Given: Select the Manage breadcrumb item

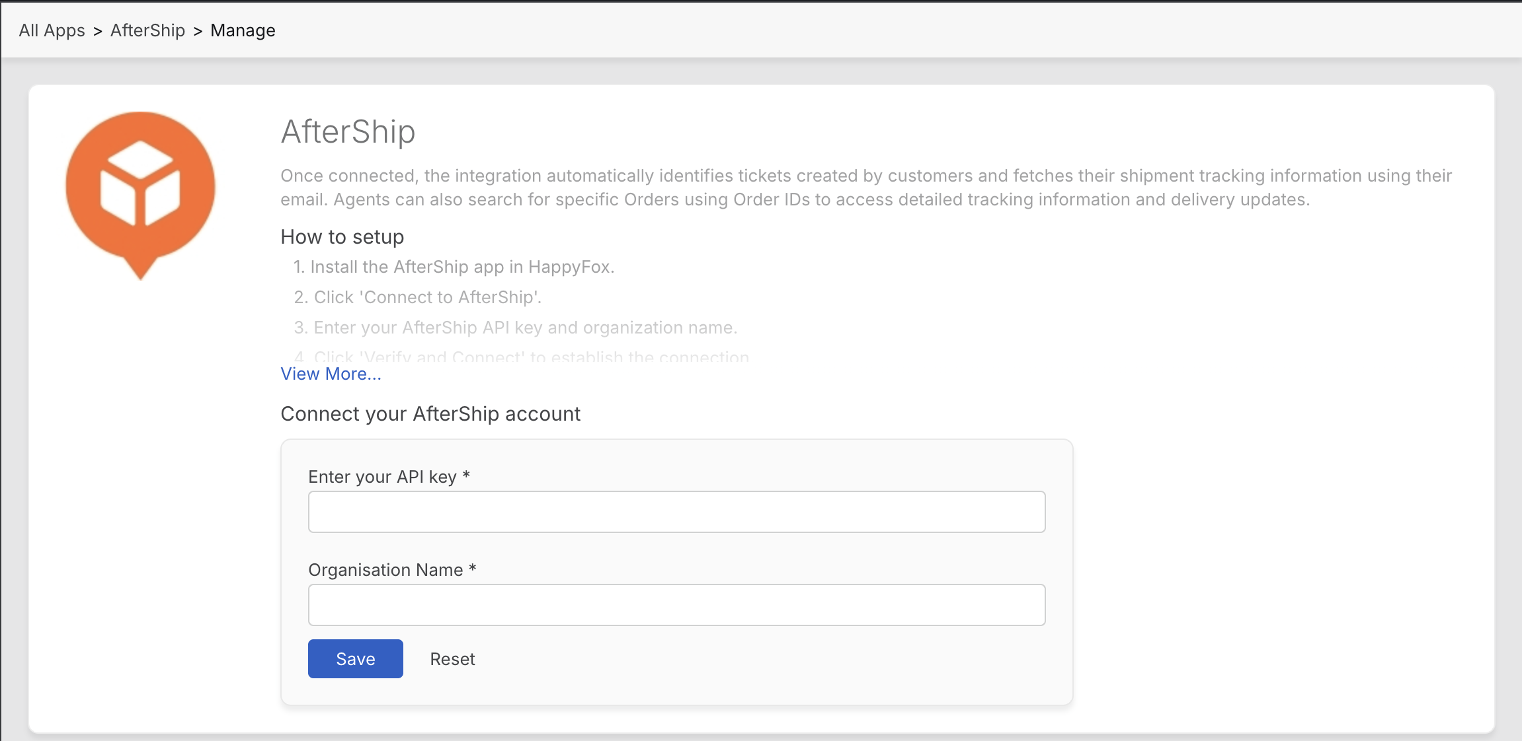Looking at the screenshot, I should coord(243,30).
